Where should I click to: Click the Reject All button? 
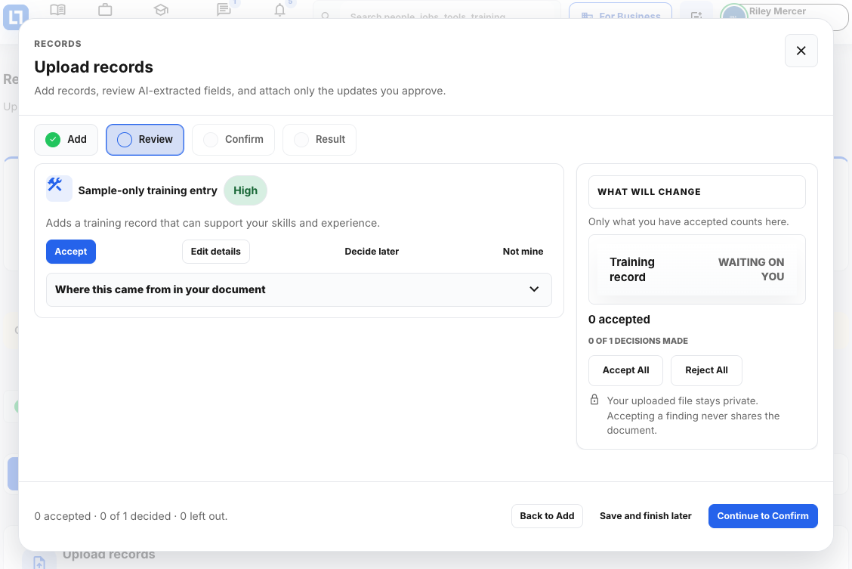(x=706, y=370)
